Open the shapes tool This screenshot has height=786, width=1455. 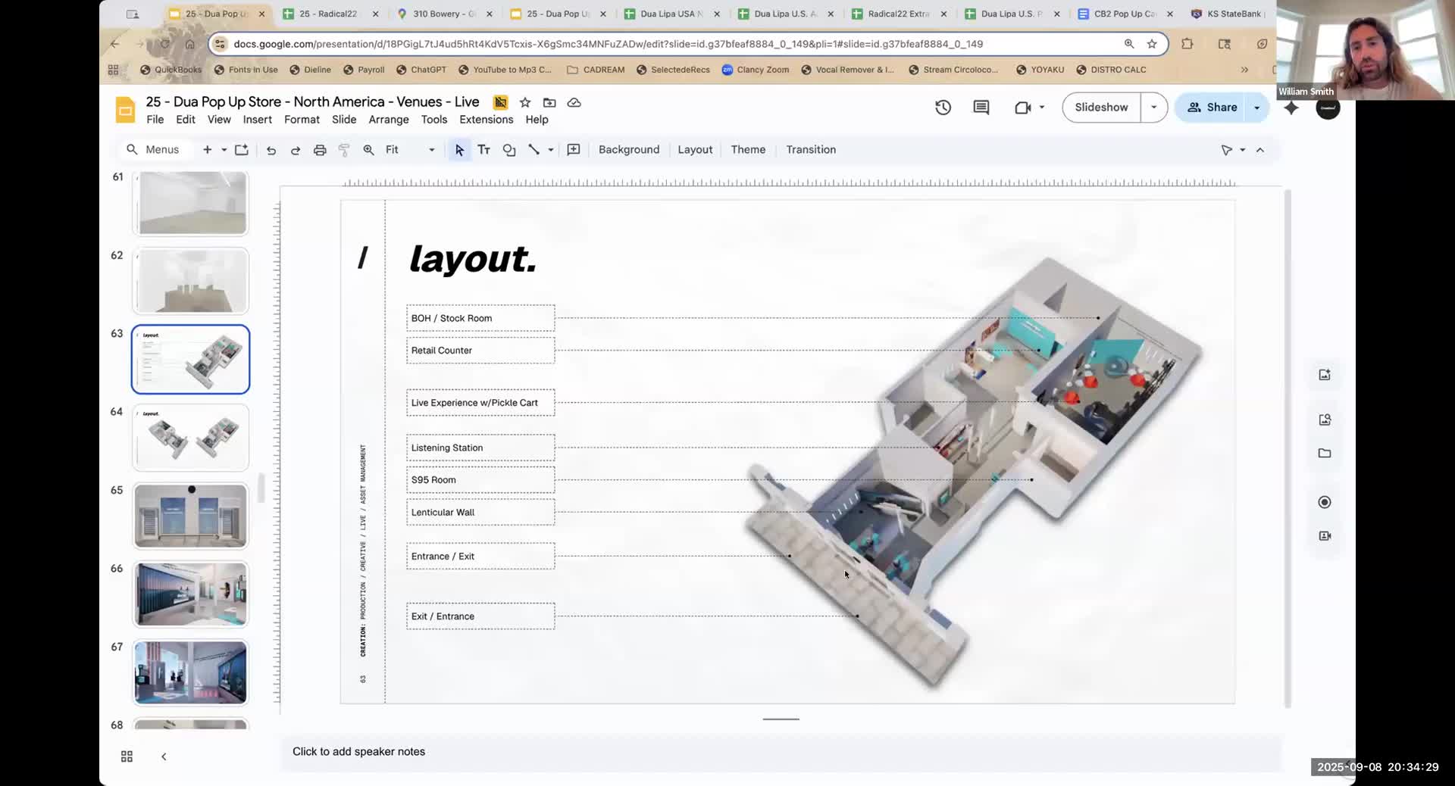pos(509,150)
